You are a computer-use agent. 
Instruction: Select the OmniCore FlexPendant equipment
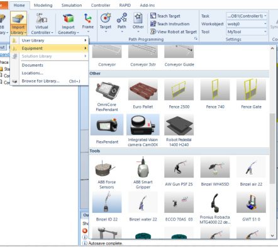(107, 96)
